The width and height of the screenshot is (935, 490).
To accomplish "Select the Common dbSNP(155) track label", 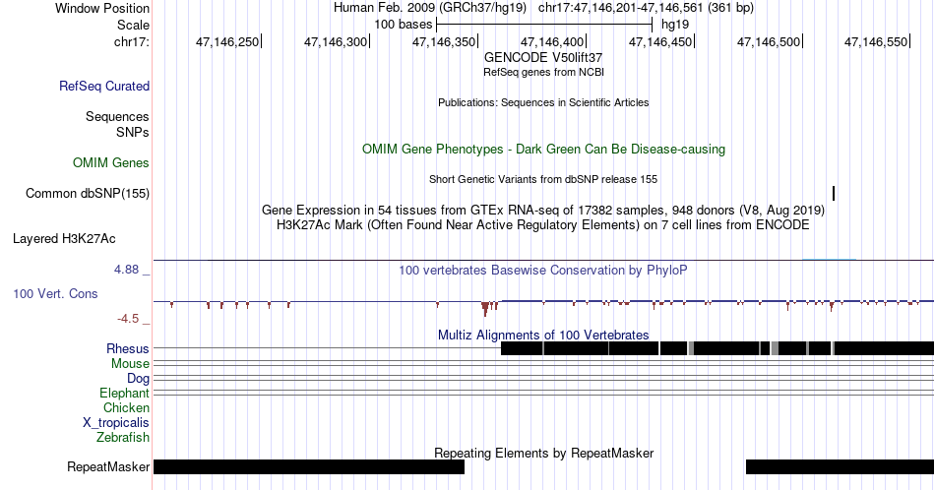I will pos(88,193).
